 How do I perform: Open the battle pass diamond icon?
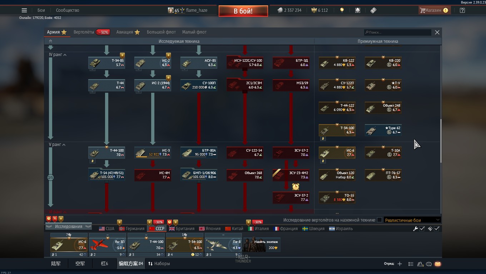click(x=358, y=10)
